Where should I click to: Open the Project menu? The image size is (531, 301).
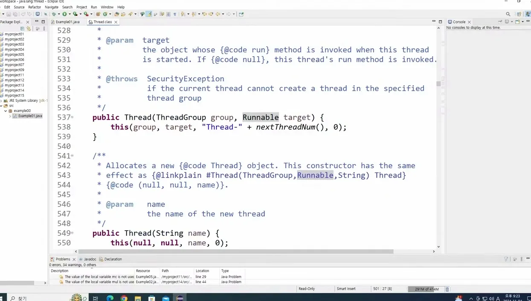click(x=81, y=7)
